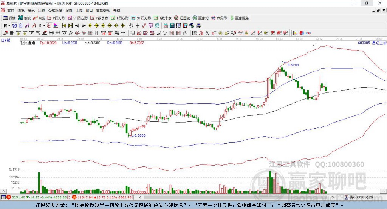Viewport: 387px width, 209px height.
Task: Open T四方形 tool
Action: point(120,18)
